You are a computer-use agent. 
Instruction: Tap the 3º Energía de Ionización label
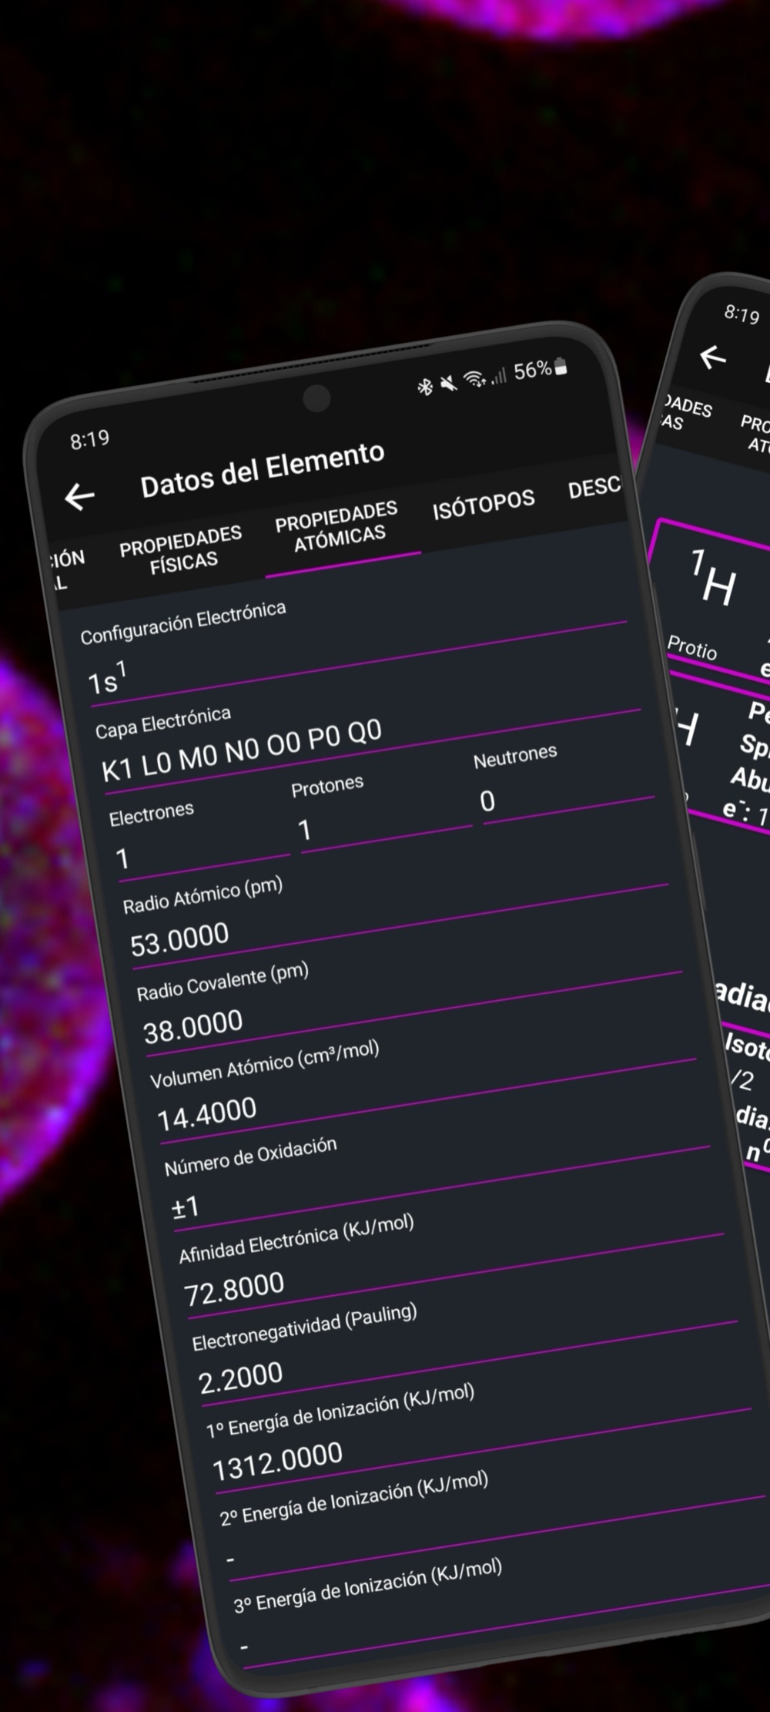pyautogui.click(x=368, y=1584)
